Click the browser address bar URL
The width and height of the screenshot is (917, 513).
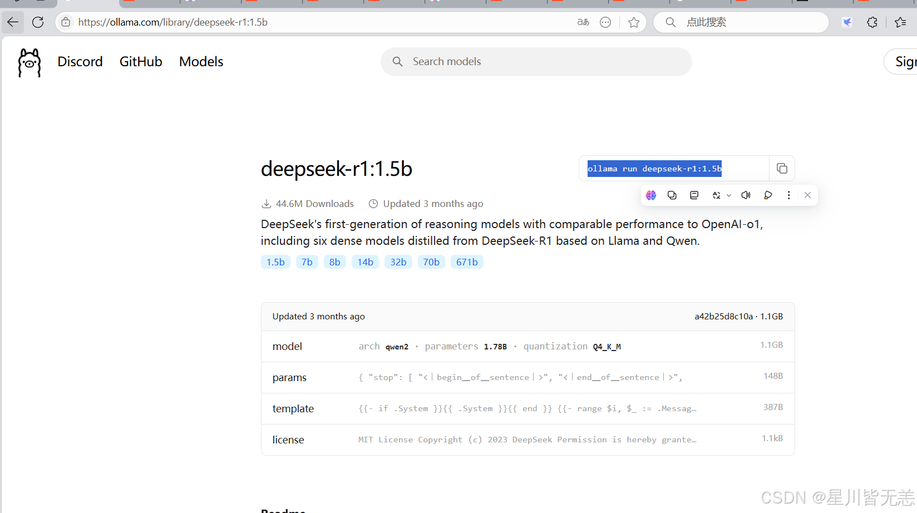pos(172,22)
